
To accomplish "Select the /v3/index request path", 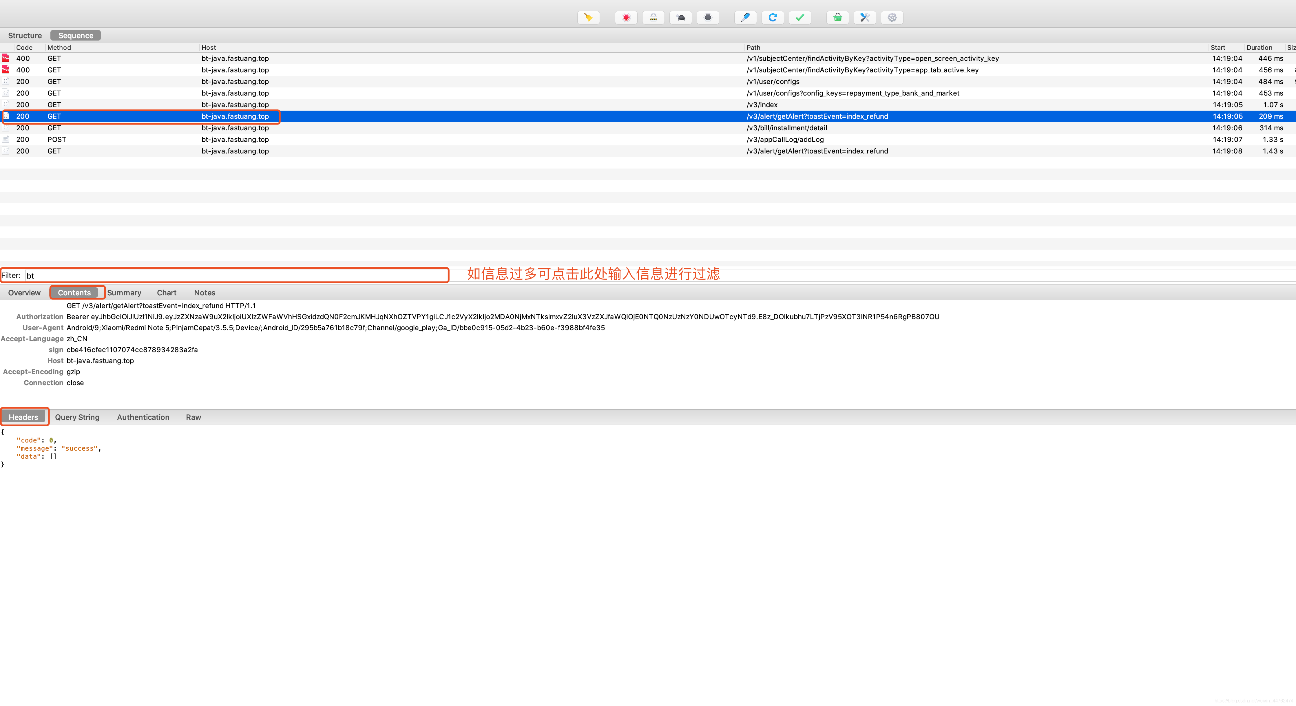I will tap(762, 105).
